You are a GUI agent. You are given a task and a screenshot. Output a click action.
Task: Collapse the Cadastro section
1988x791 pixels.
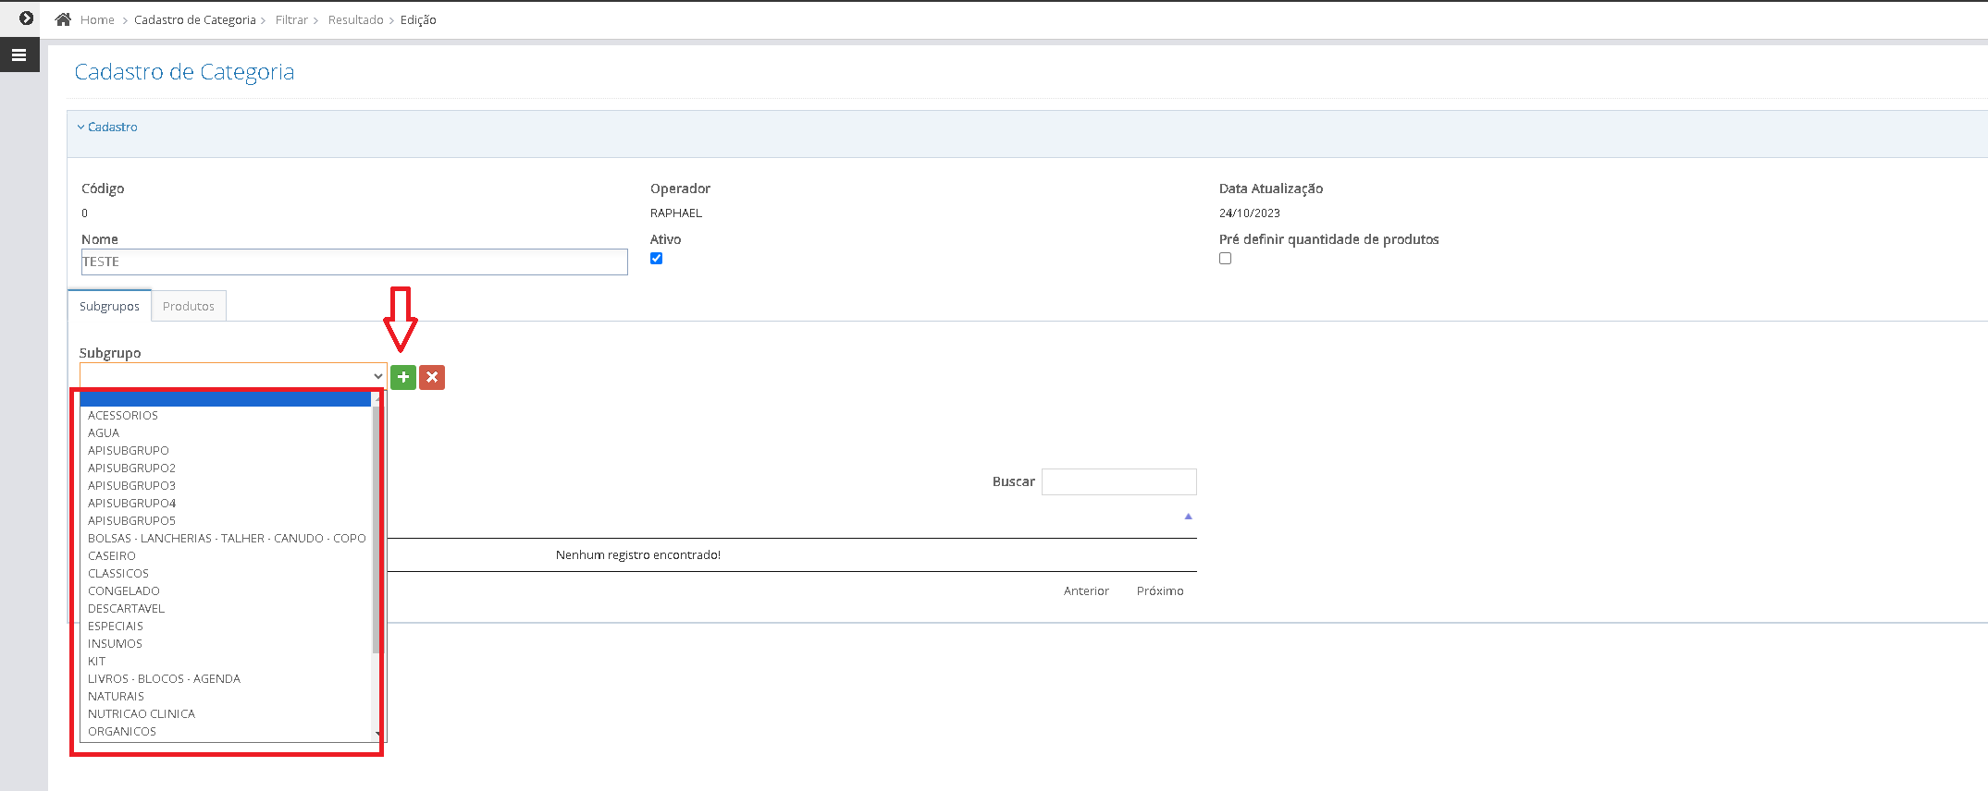coord(107,128)
